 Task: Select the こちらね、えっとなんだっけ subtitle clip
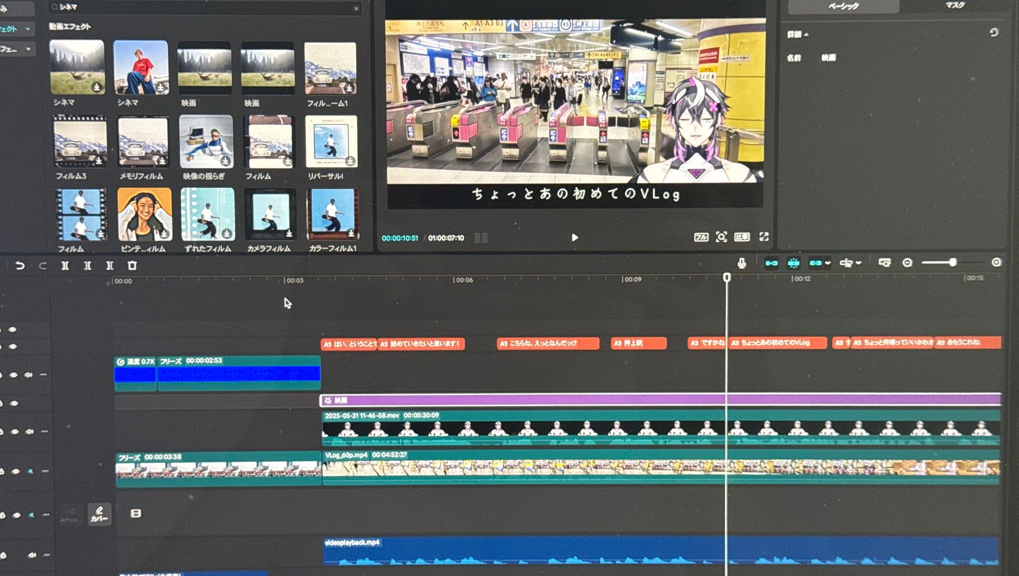(548, 343)
